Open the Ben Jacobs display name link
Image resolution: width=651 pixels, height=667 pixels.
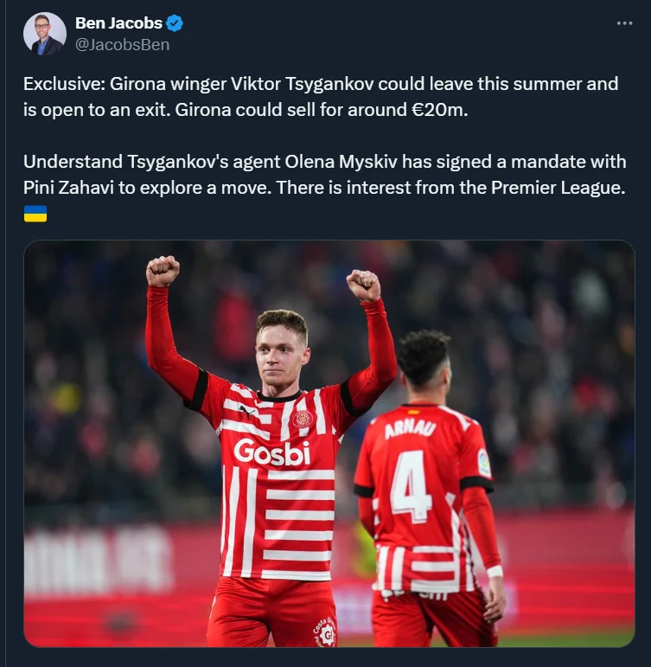[x=118, y=23]
